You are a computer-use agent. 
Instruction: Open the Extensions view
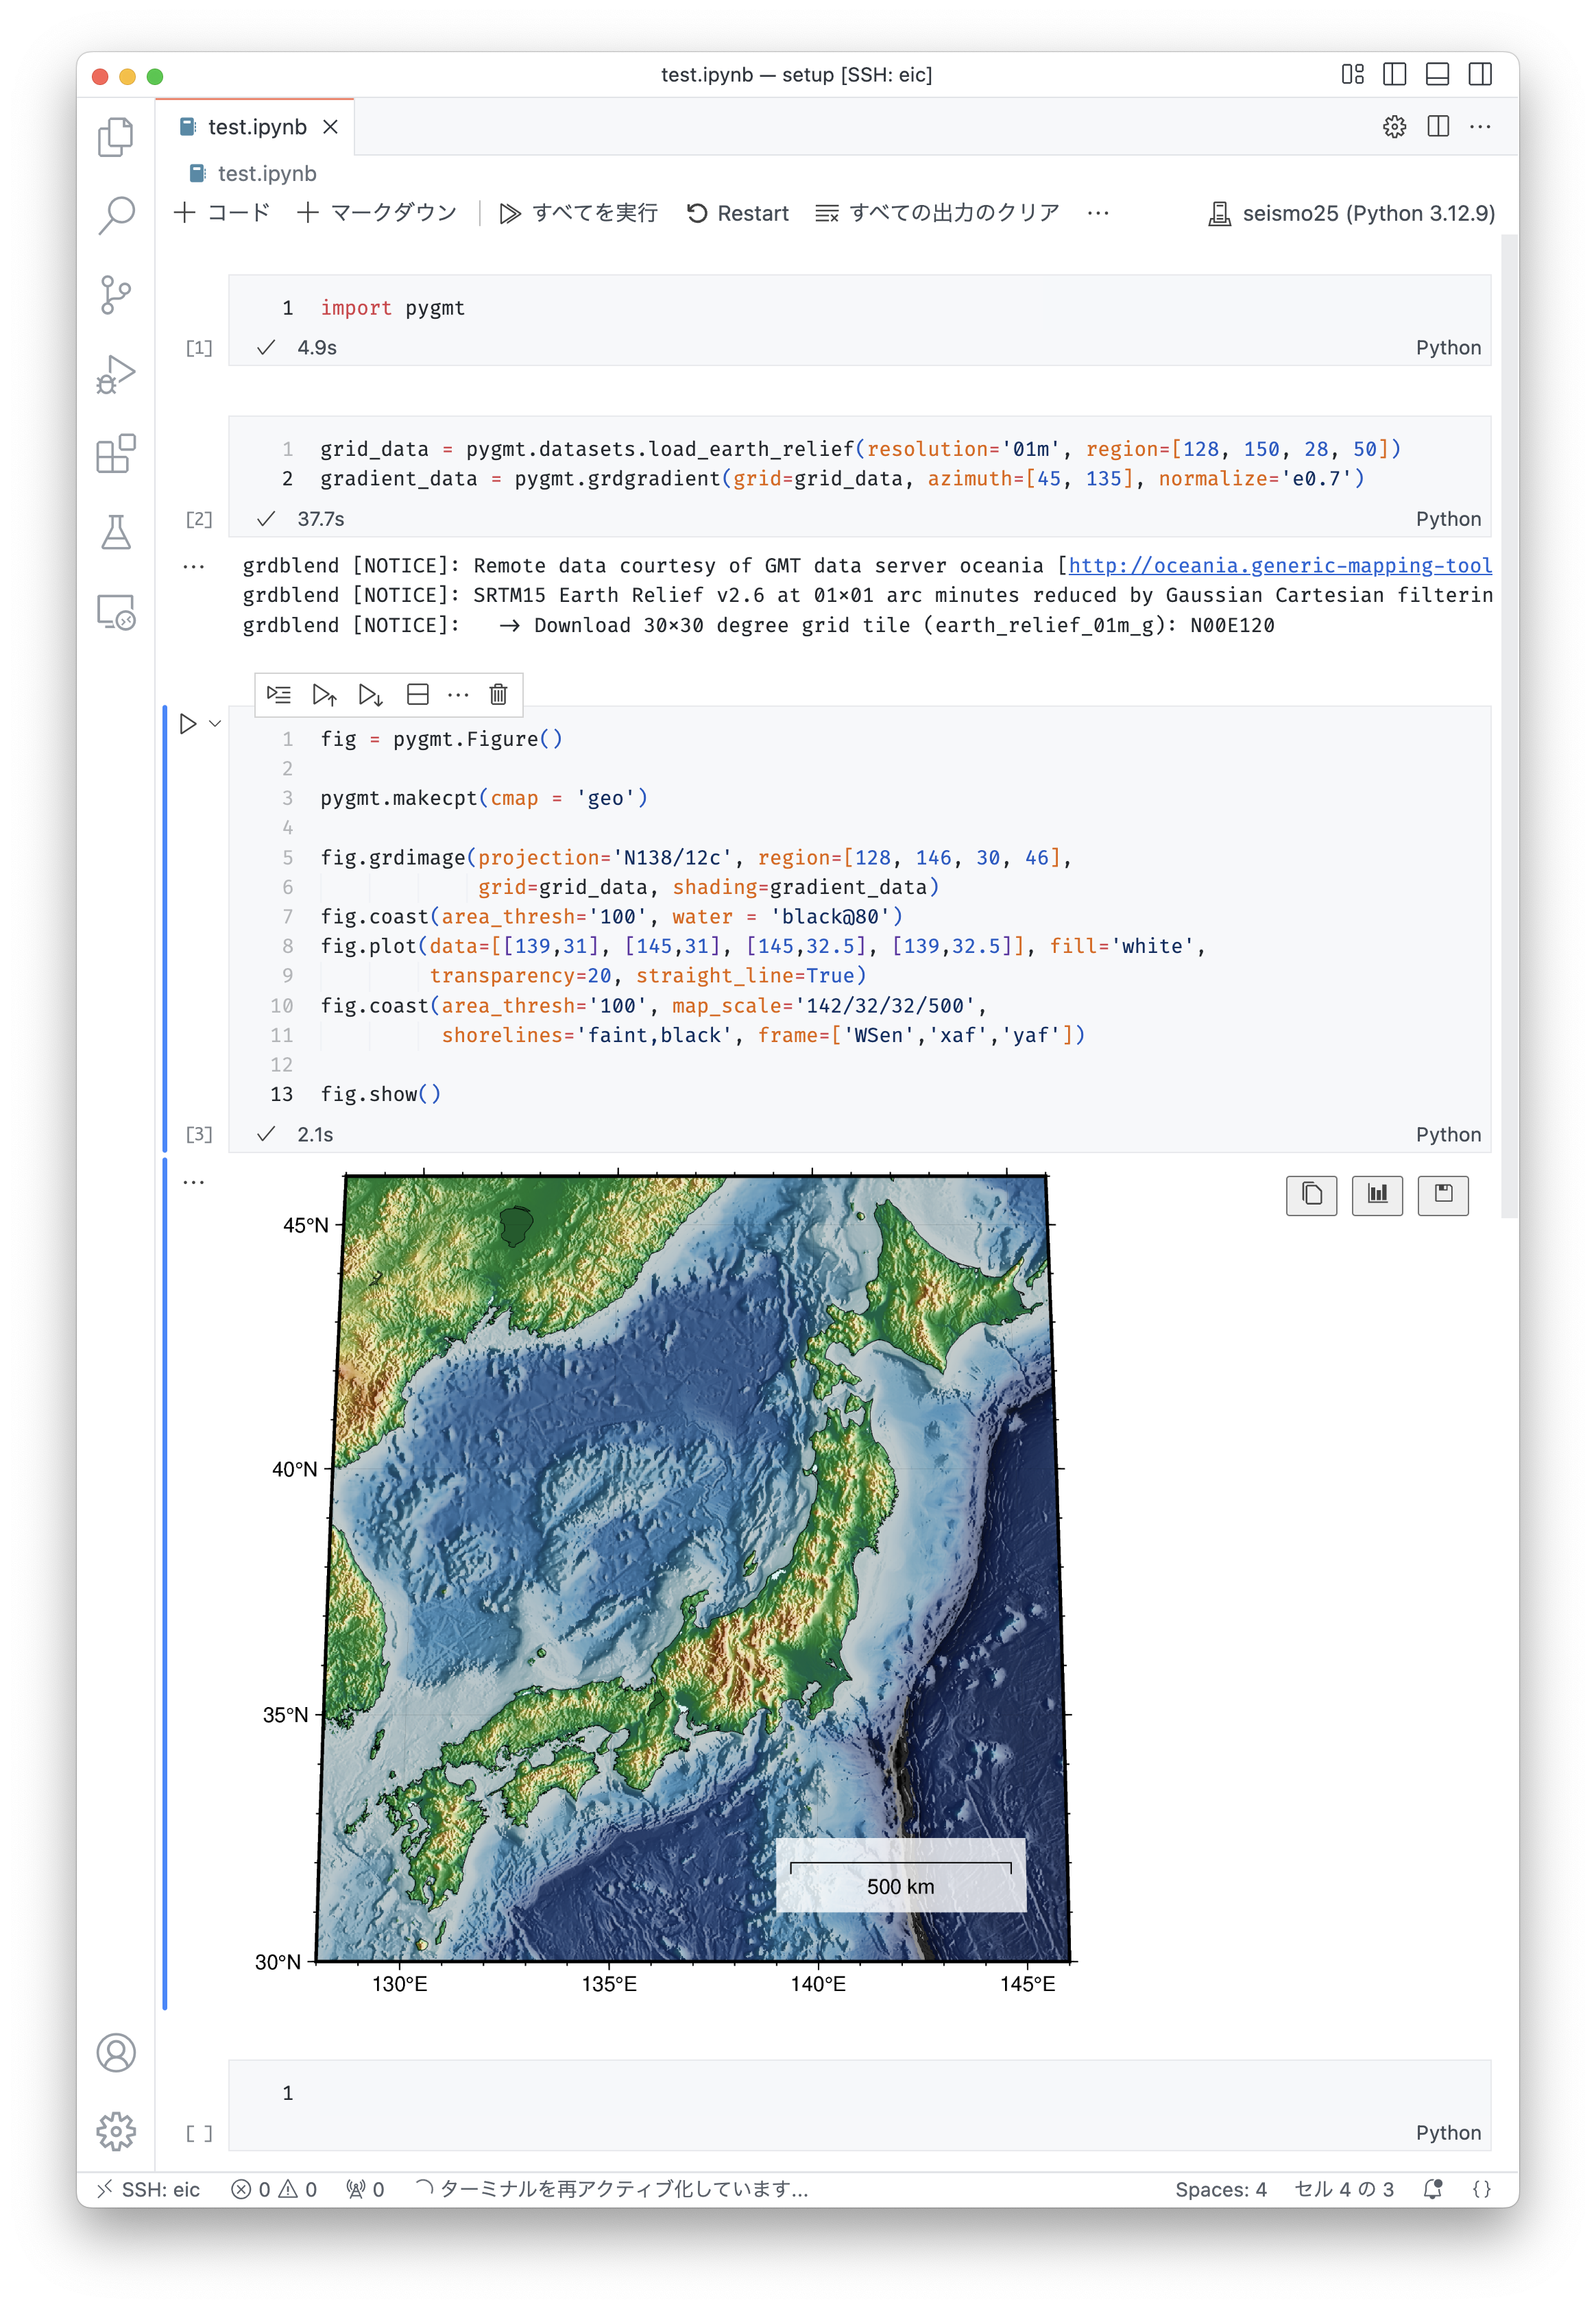(116, 454)
